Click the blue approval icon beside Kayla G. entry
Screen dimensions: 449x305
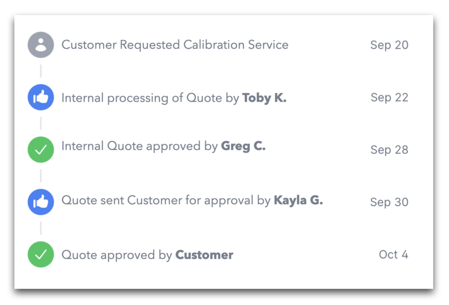tap(40, 202)
